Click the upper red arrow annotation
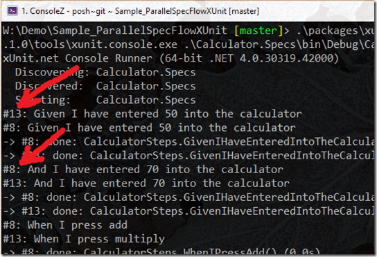 pyautogui.click(x=47, y=87)
